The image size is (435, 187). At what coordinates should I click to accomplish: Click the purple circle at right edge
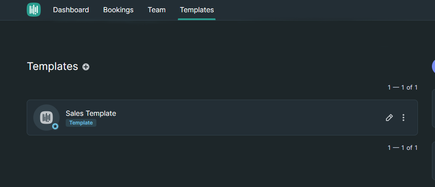(433, 67)
